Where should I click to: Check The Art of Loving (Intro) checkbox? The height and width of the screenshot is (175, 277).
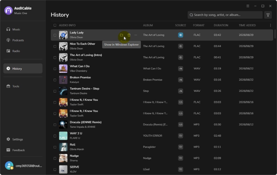(55, 58)
